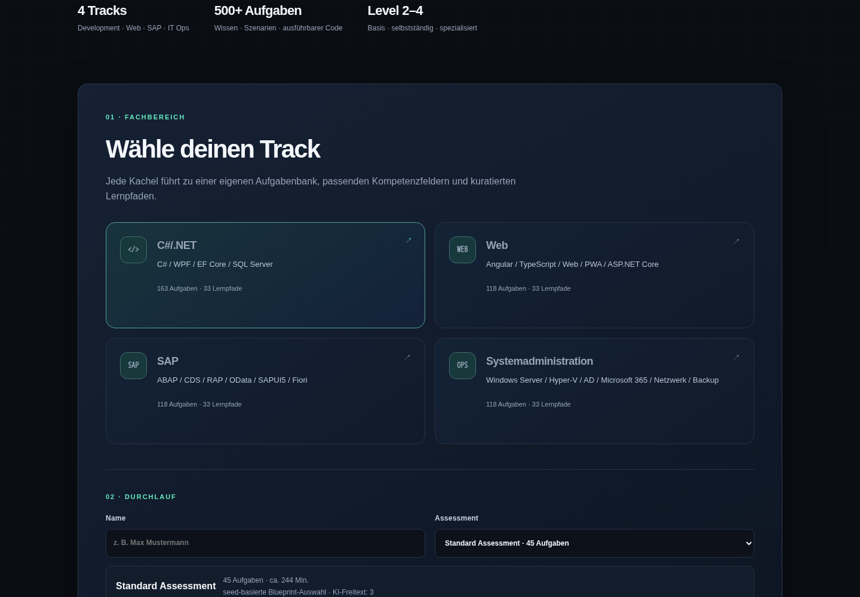This screenshot has width=860, height=597.
Task: Click "seed-basierte Blueprint-Auswahl" text
Action: [x=275, y=592]
